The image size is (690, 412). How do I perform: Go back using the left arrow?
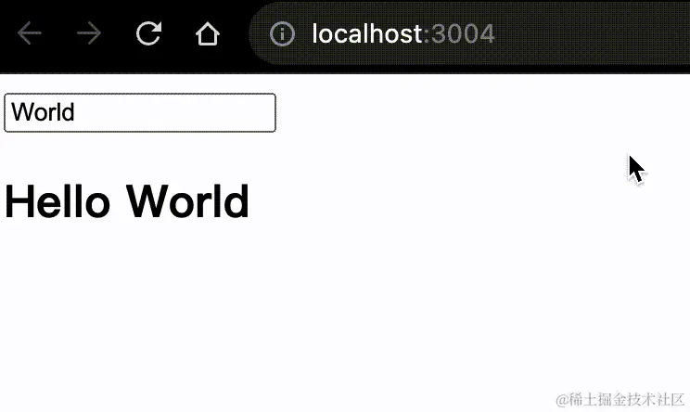click(x=30, y=33)
